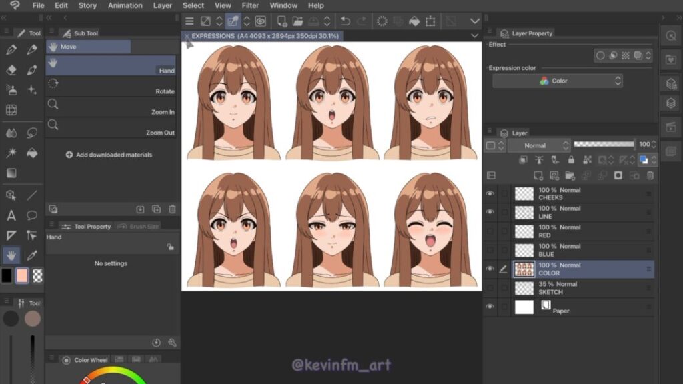Choose the Gradient tool
Viewport: 683px width, 384px height.
coord(11,173)
